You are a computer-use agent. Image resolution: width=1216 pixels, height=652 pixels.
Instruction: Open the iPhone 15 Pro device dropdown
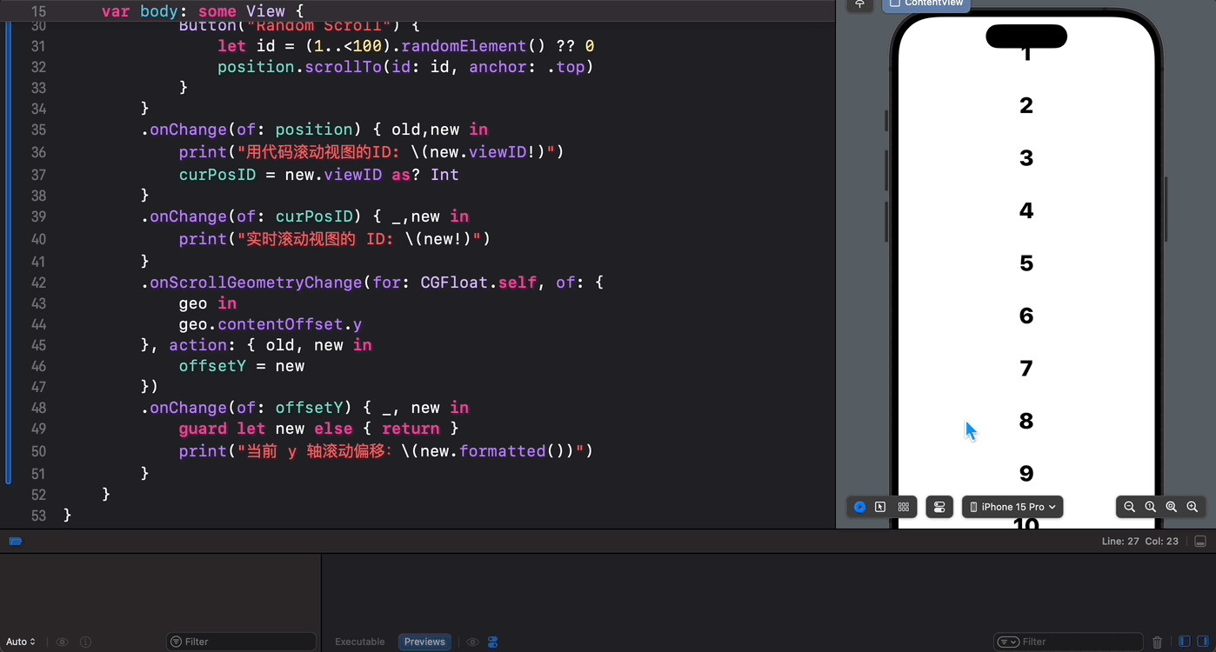1012,507
